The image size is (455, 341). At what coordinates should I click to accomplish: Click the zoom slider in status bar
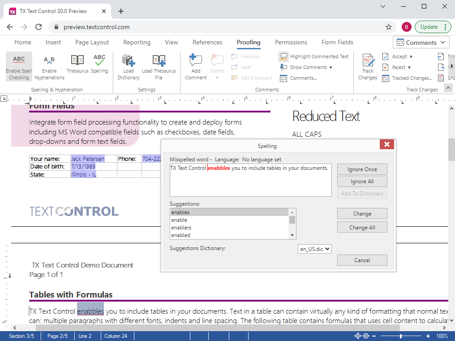[401, 336]
